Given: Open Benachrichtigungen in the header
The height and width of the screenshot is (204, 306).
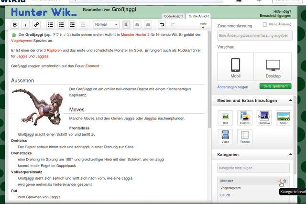Looking at the screenshot, I should [x=275, y=16].
